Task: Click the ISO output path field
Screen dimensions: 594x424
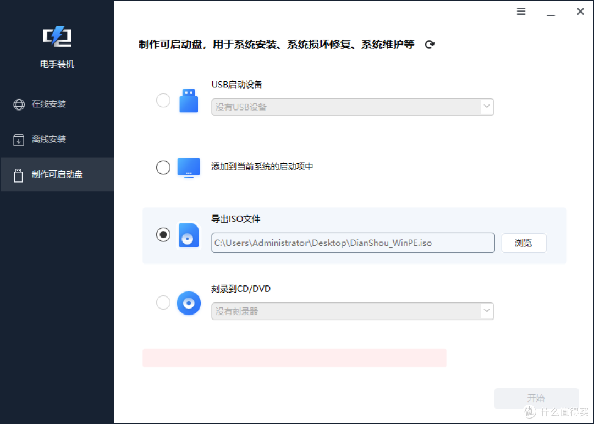Action: (x=353, y=243)
